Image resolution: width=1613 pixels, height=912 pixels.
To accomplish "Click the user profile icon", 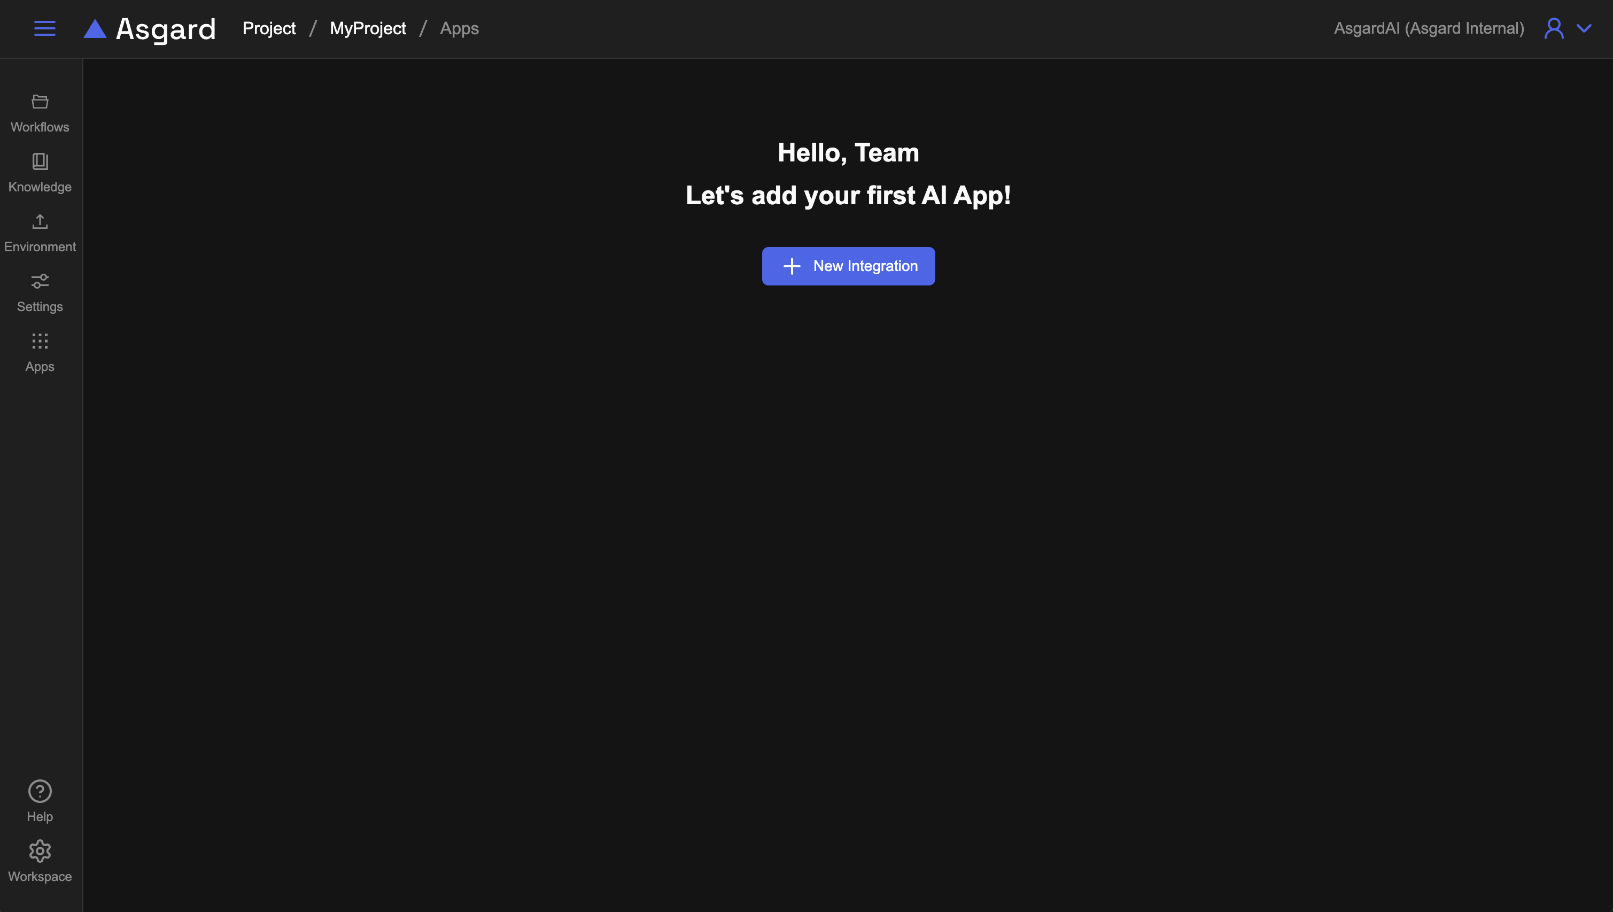I will point(1554,28).
